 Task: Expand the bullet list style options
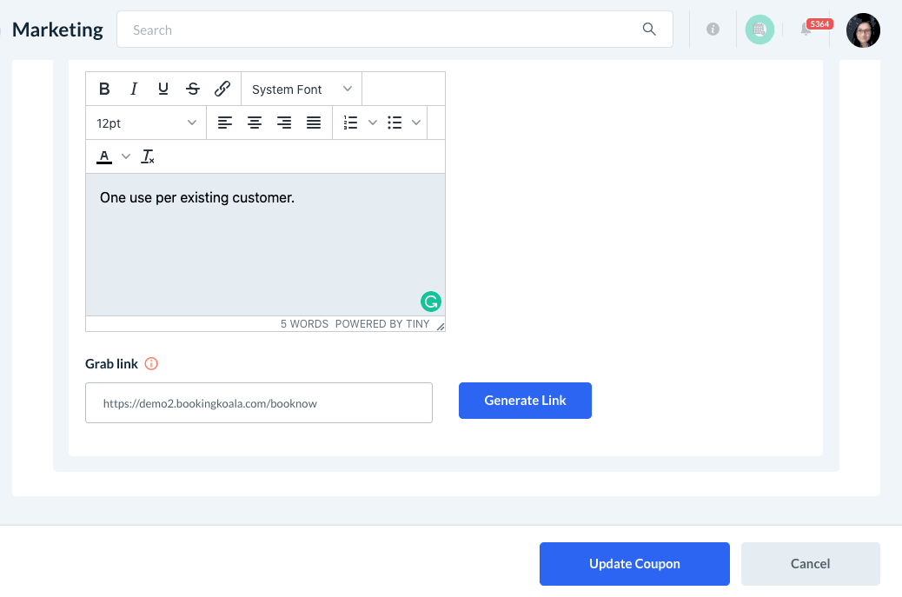tap(416, 123)
